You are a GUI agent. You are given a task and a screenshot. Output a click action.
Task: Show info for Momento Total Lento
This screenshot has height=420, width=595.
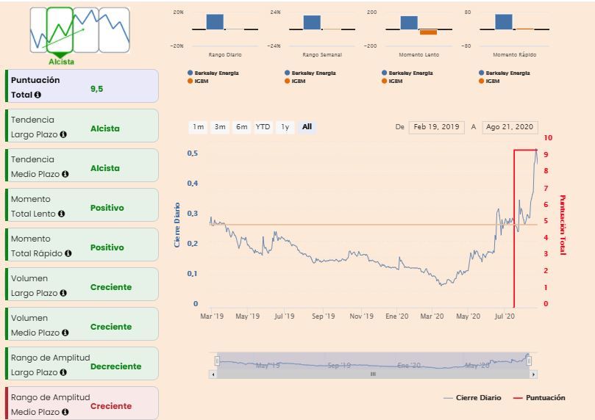pyautogui.click(x=62, y=214)
